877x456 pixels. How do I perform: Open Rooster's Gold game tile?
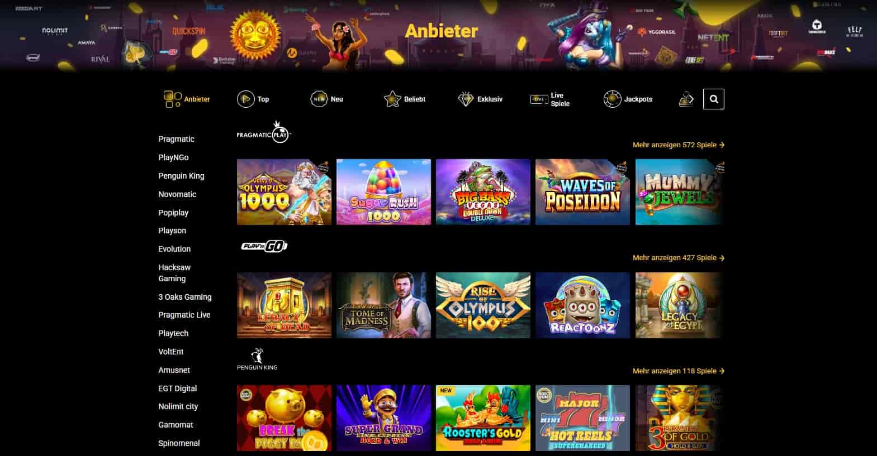tap(483, 418)
